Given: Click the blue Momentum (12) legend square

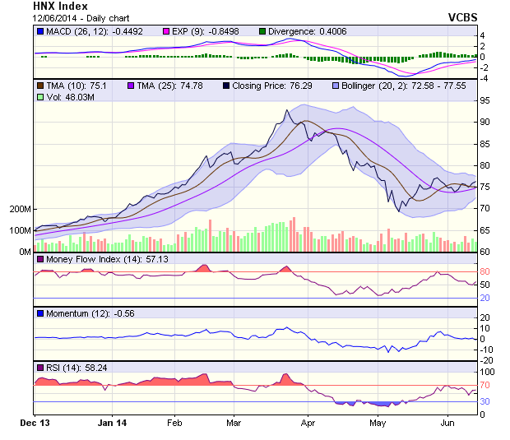Looking at the screenshot, I should tap(40, 313).
